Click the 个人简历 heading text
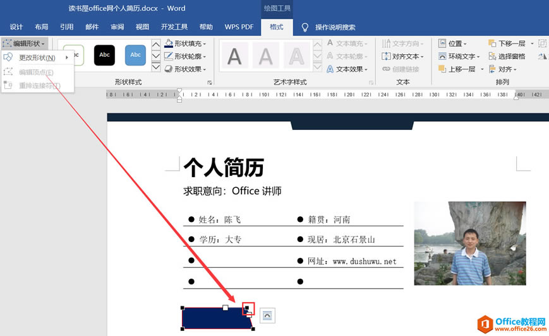 click(x=224, y=168)
